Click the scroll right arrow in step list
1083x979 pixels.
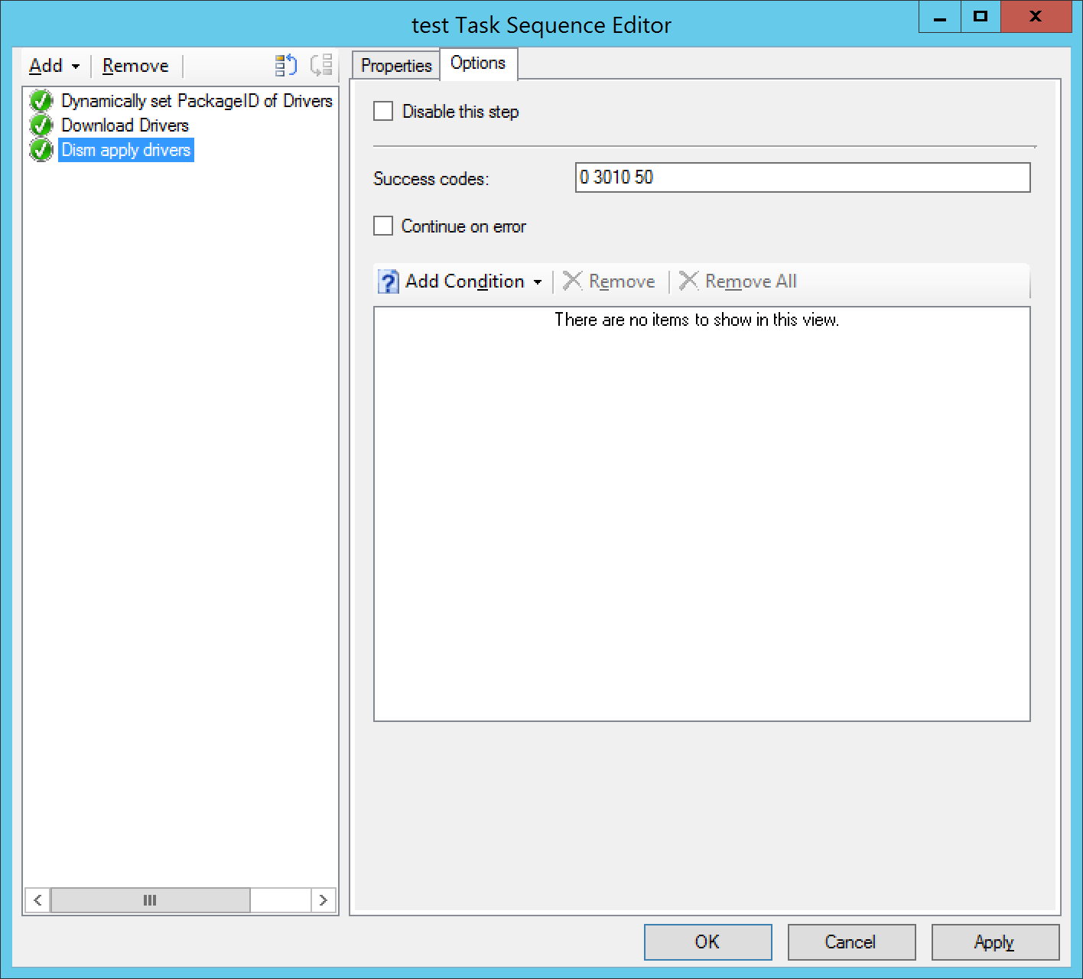(323, 900)
